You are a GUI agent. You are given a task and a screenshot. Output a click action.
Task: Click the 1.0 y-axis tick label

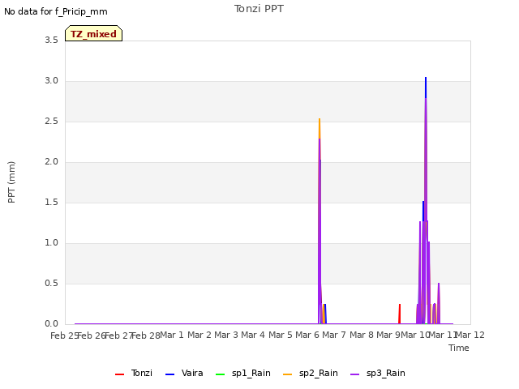pyautogui.click(x=51, y=243)
